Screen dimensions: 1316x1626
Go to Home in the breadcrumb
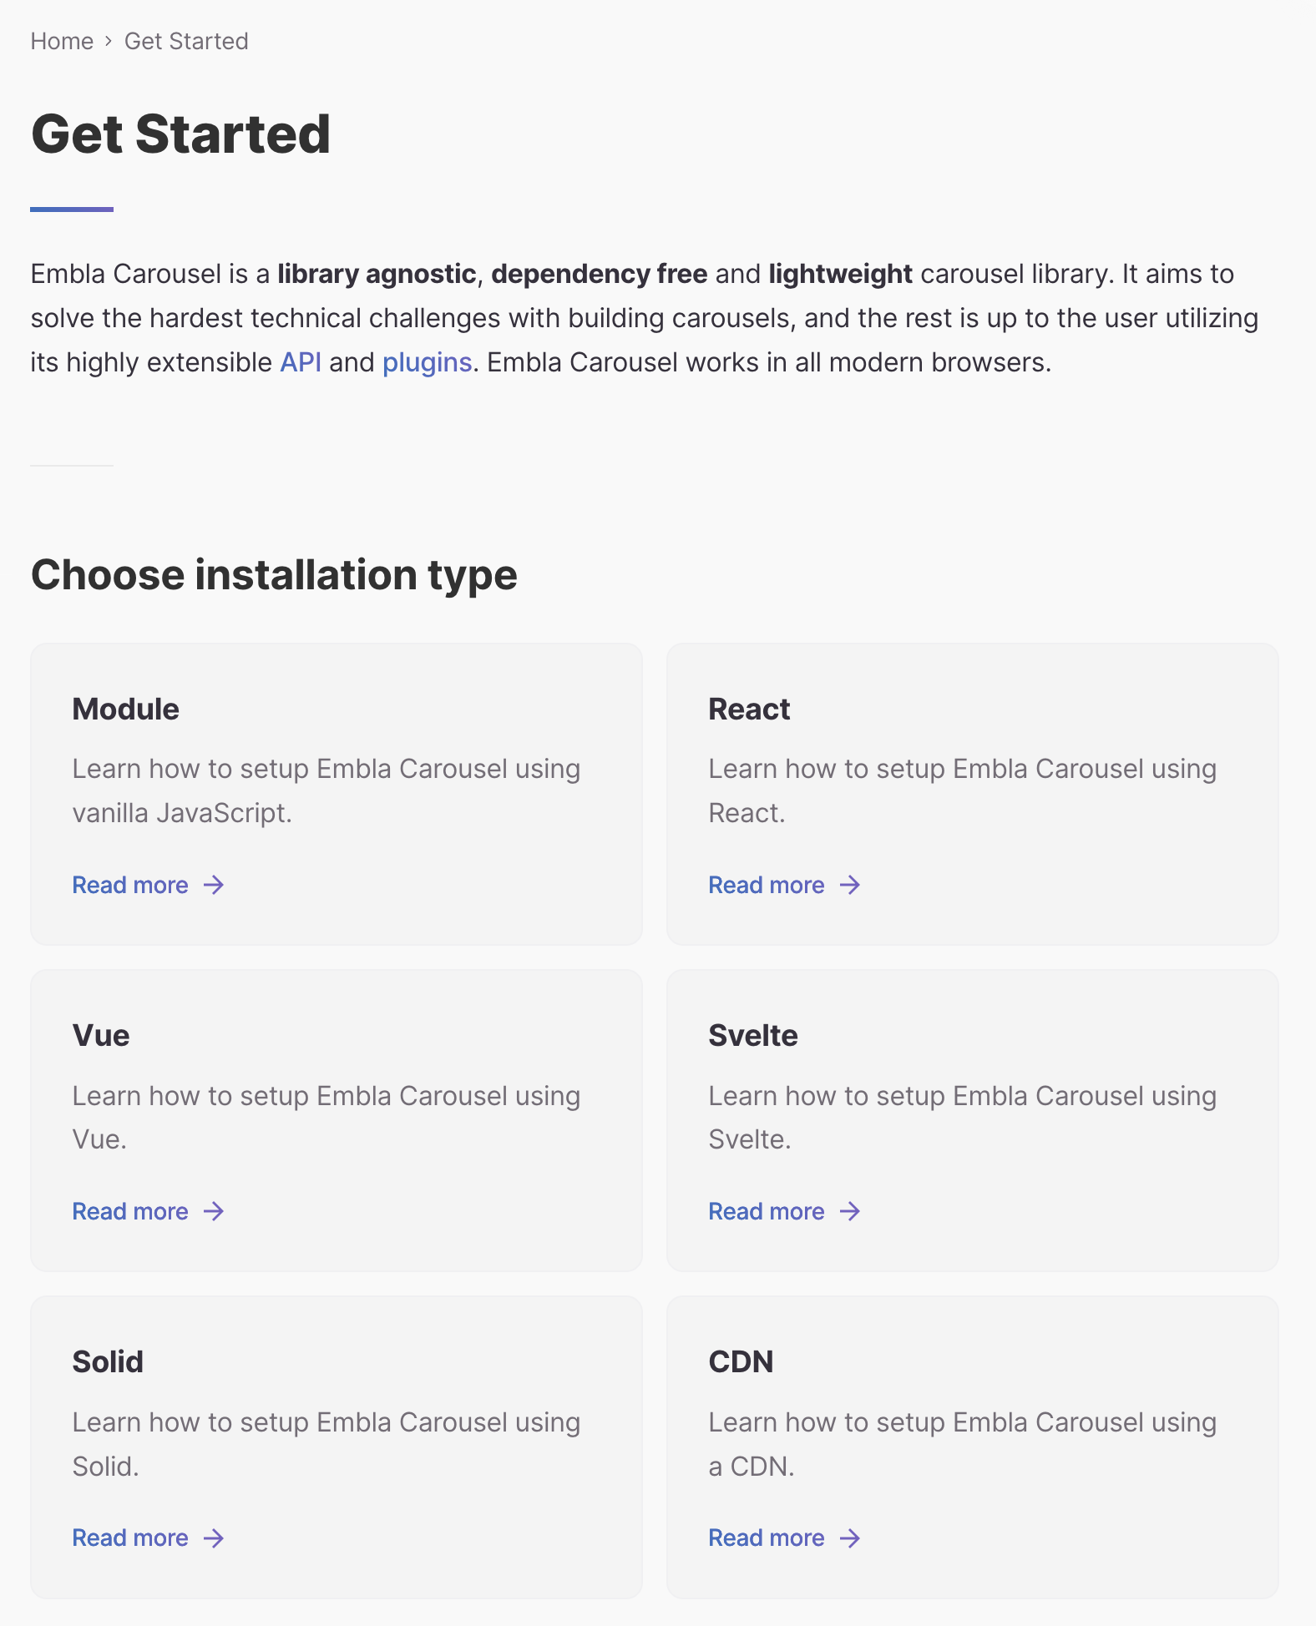[62, 42]
